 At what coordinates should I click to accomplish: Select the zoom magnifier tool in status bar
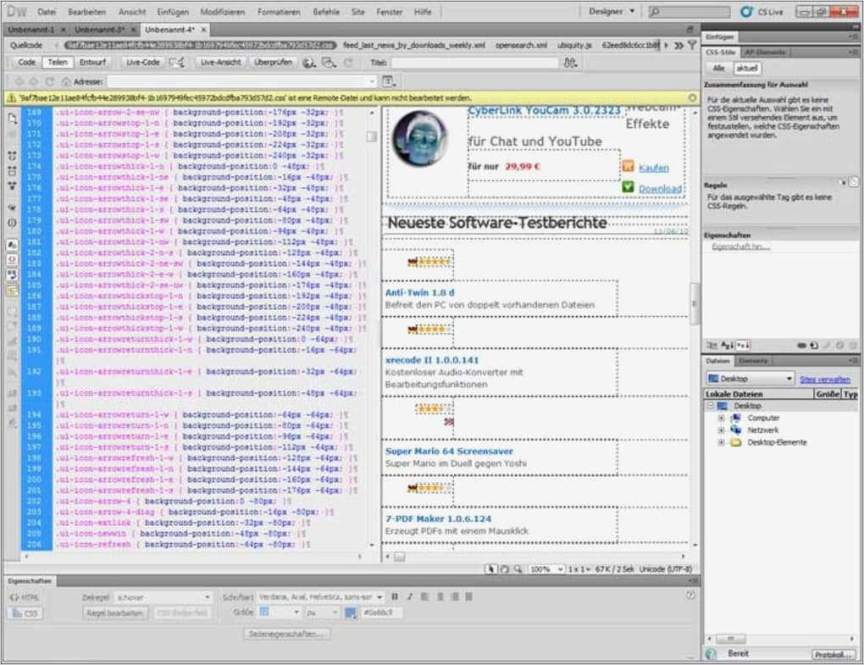518,568
